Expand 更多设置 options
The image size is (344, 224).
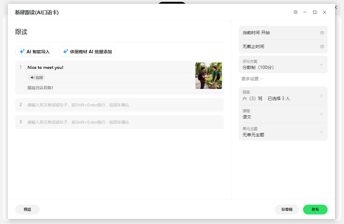252,79
